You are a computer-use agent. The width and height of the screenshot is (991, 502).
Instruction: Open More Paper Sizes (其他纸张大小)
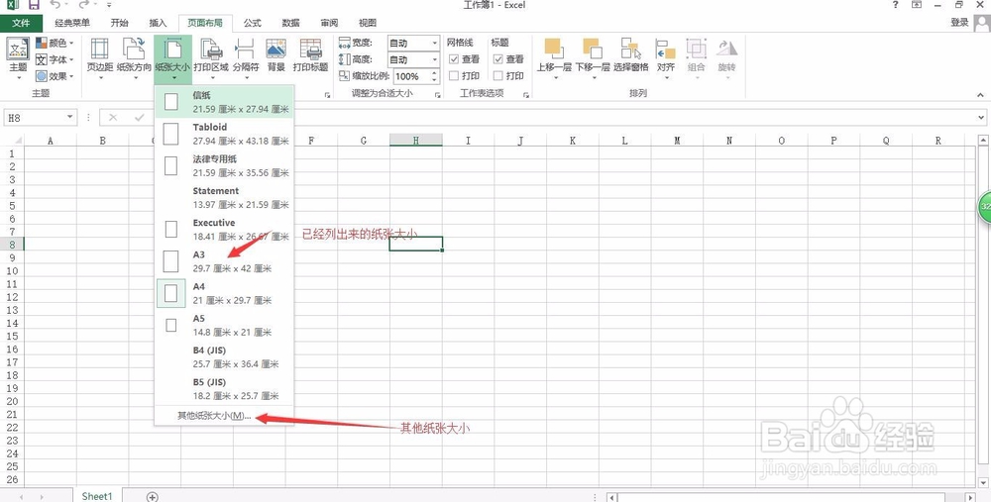[x=224, y=416]
